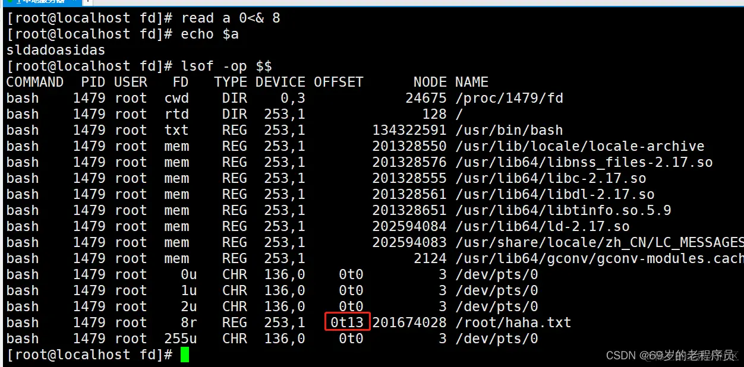The image size is (744, 367).
Task: Click node number 134322591
Action: (409, 131)
